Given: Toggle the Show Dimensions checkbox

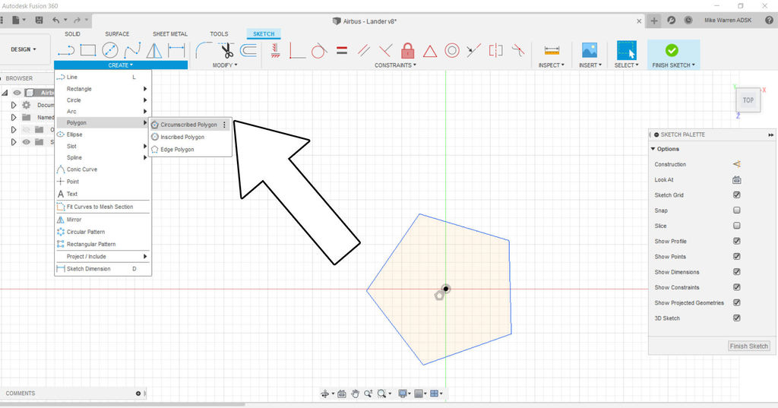Looking at the screenshot, I should 737,272.
